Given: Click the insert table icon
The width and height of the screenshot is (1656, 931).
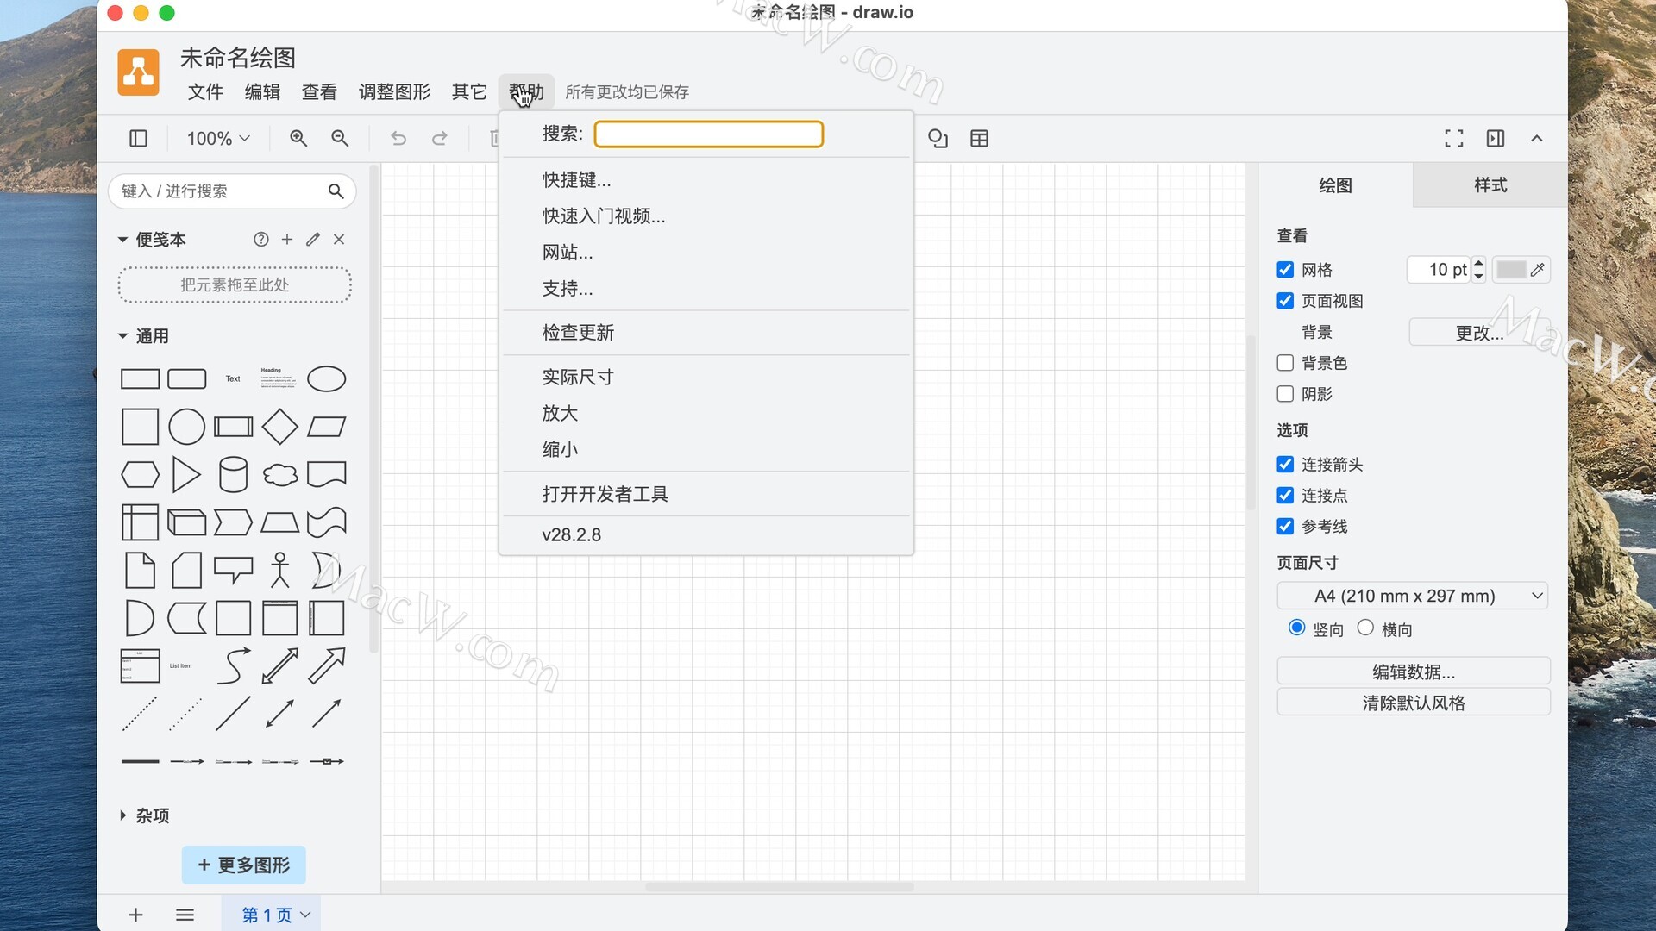Looking at the screenshot, I should tap(979, 138).
